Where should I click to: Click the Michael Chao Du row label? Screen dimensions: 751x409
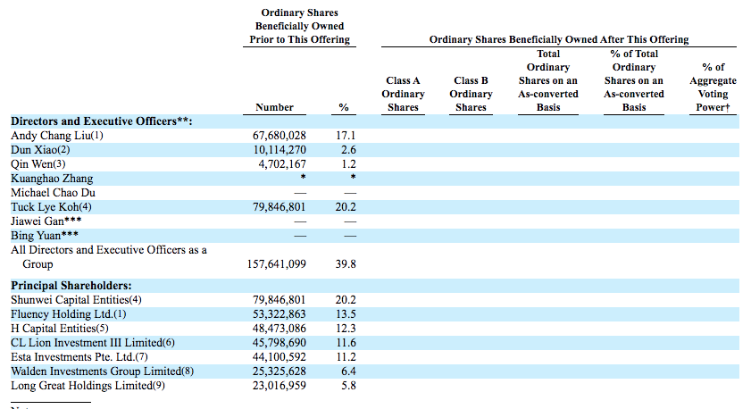pyautogui.click(x=54, y=193)
